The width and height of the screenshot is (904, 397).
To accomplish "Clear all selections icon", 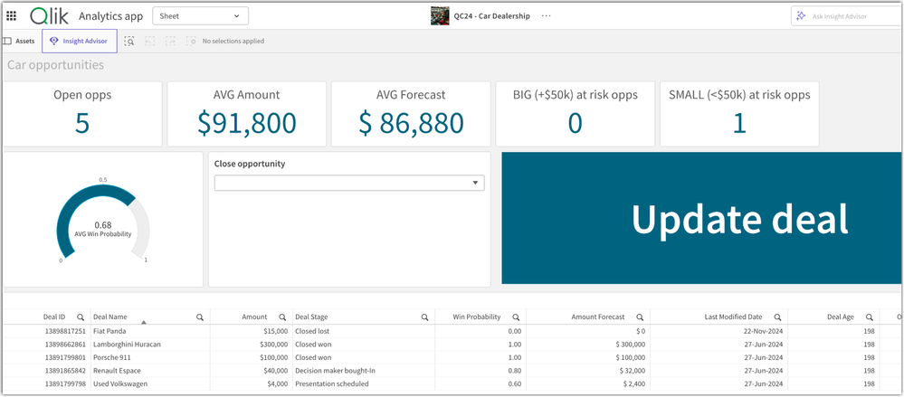I will pyautogui.click(x=191, y=42).
